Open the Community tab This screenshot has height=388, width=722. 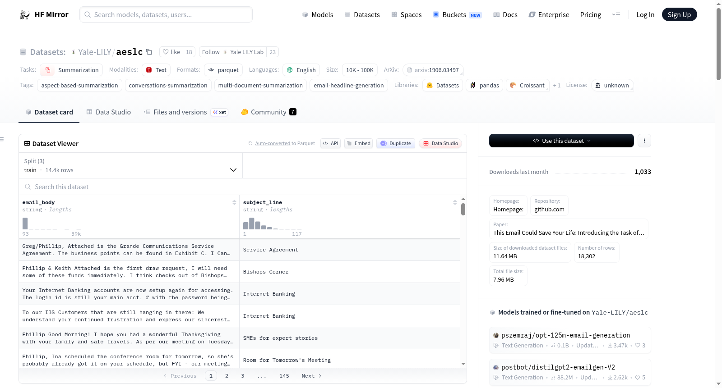pos(268,112)
